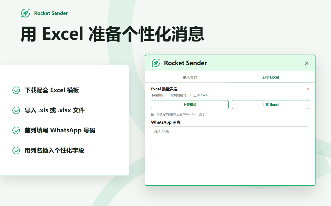Click the Rocket Sender title in dialog header
Screen dimensions: 331x206
(185, 63)
